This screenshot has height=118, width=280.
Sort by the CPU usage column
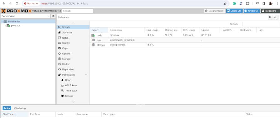pyautogui.click(x=190, y=30)
